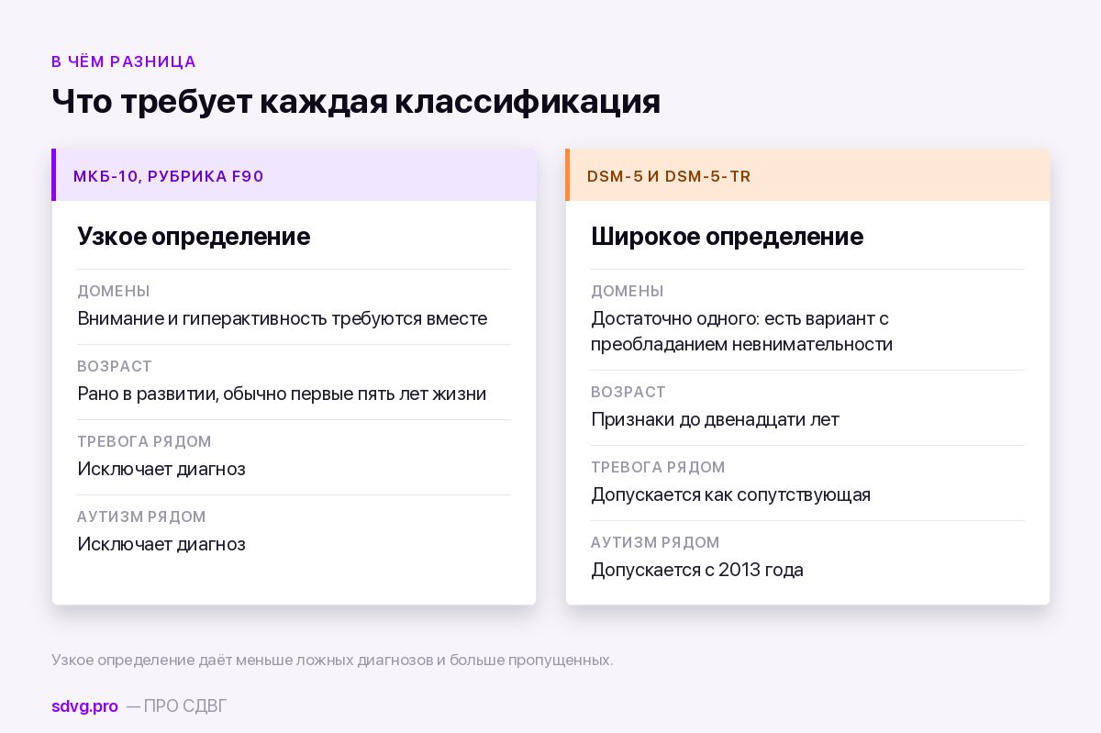Click the sdvg.pro link in footer
This screenshot has width=1101, height=733.
84,705
